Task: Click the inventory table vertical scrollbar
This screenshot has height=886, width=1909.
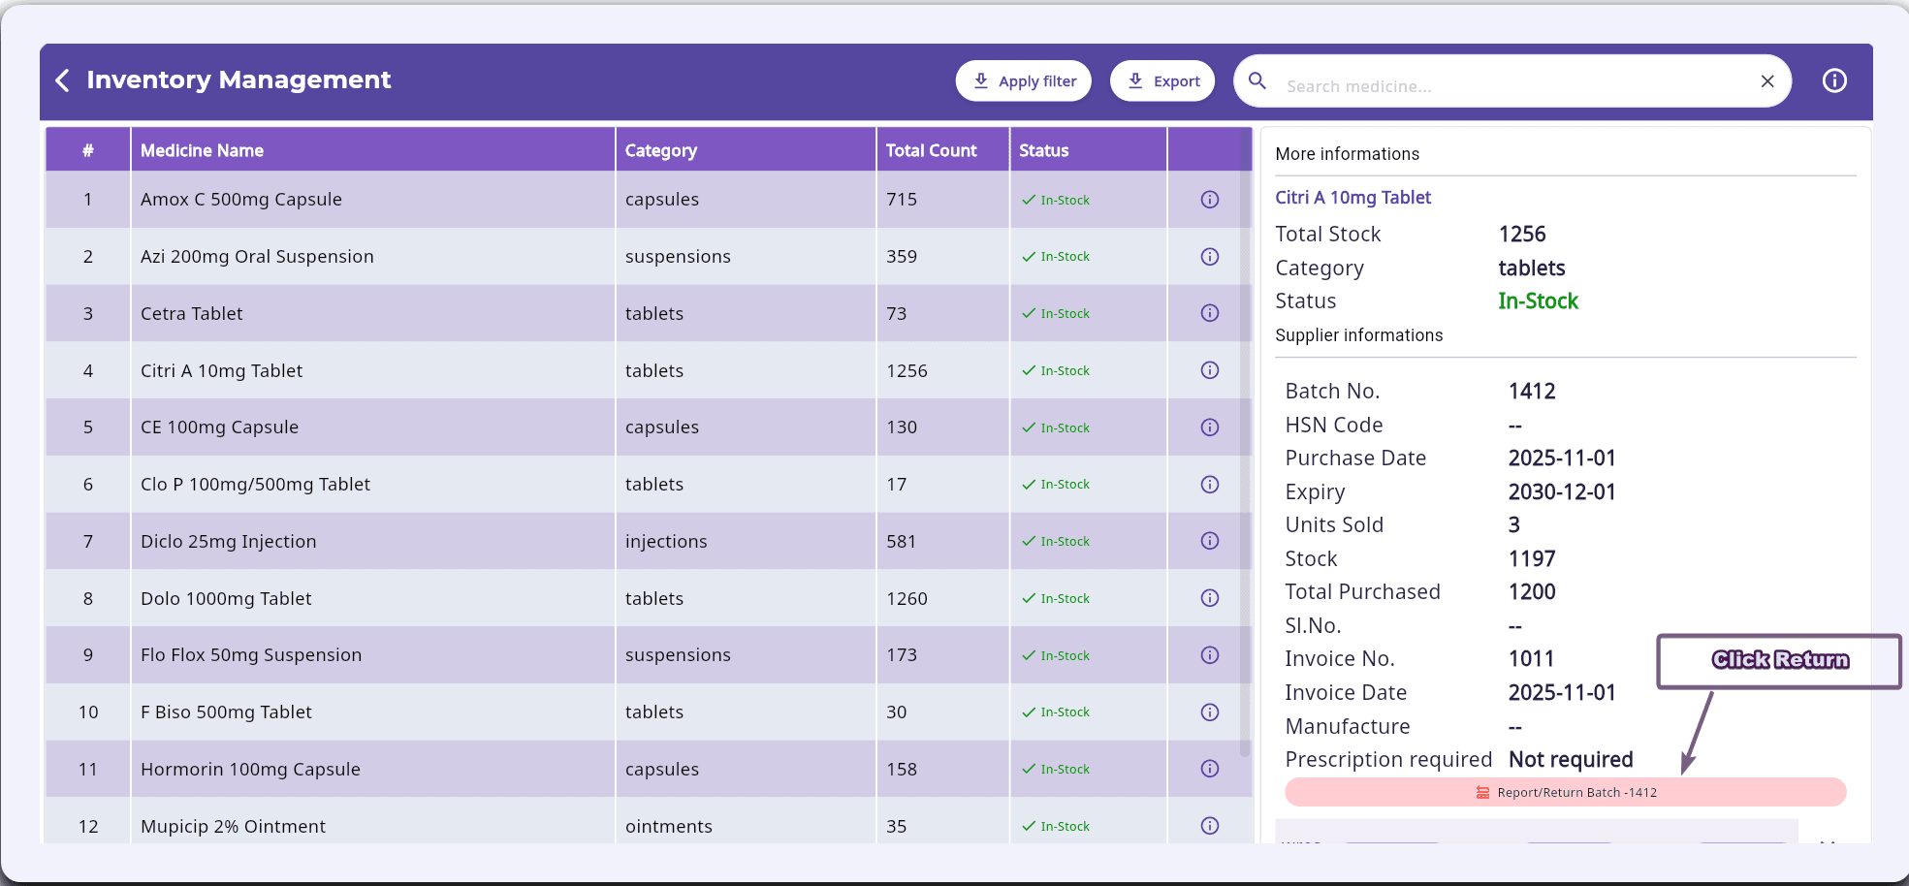Action: tap(1246, 441)
